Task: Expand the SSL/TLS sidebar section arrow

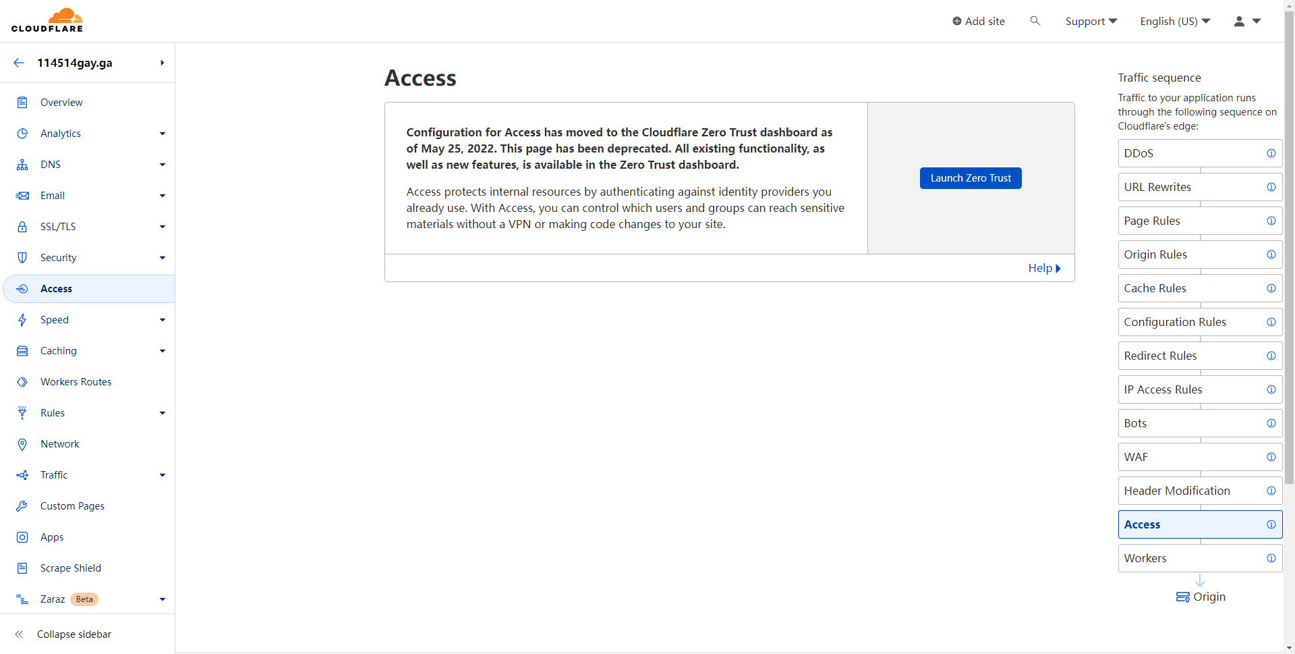Action: tap(163, 227)
